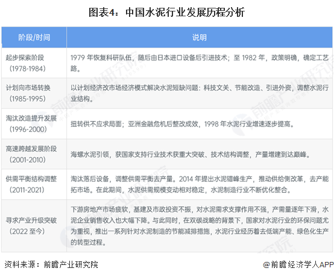Click the (1996-2000) period text
The width and height of the screenshot is (334, 277).
pyautogui.click(x=28, y=129)
